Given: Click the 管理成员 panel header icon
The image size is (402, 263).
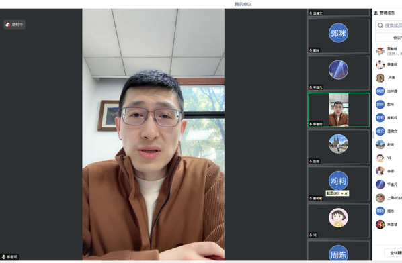Looking at the screenshot, I should [x=376, y=13].
